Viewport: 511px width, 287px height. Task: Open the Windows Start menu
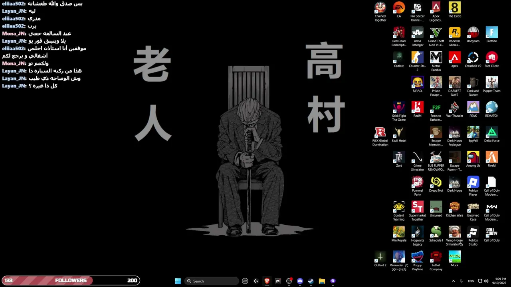(x=178, y=281)
